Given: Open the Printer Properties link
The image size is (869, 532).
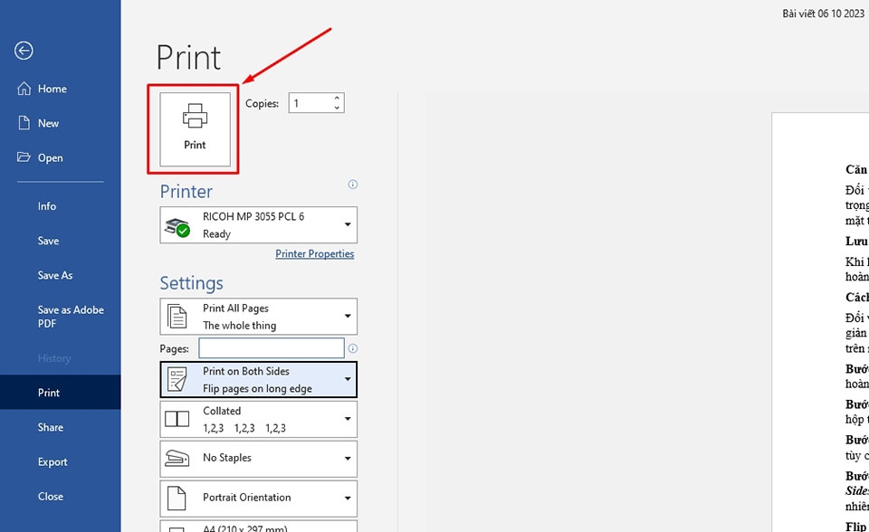Looking at the screenshot, I should pyautogui.click(x=315, y=254).
